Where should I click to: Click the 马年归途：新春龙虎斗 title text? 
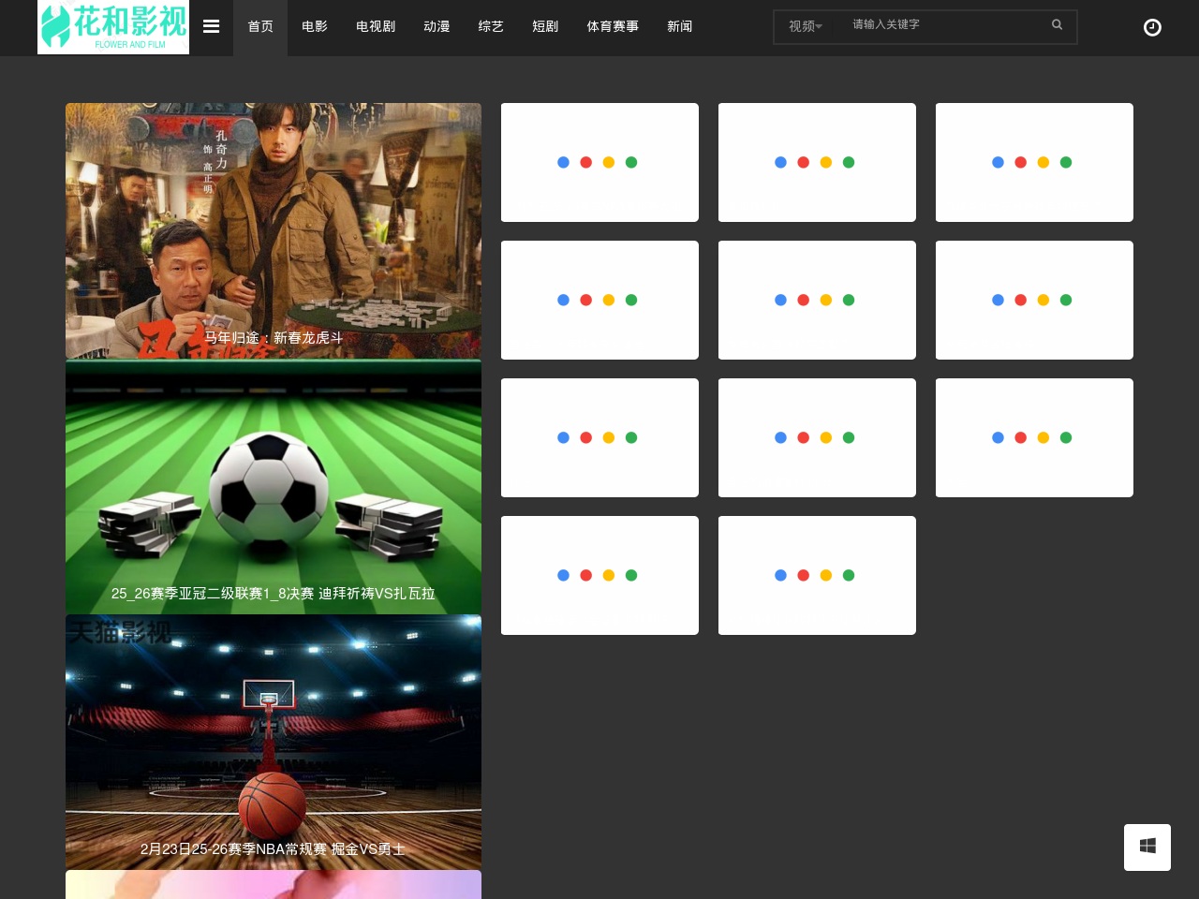[274, 338]
